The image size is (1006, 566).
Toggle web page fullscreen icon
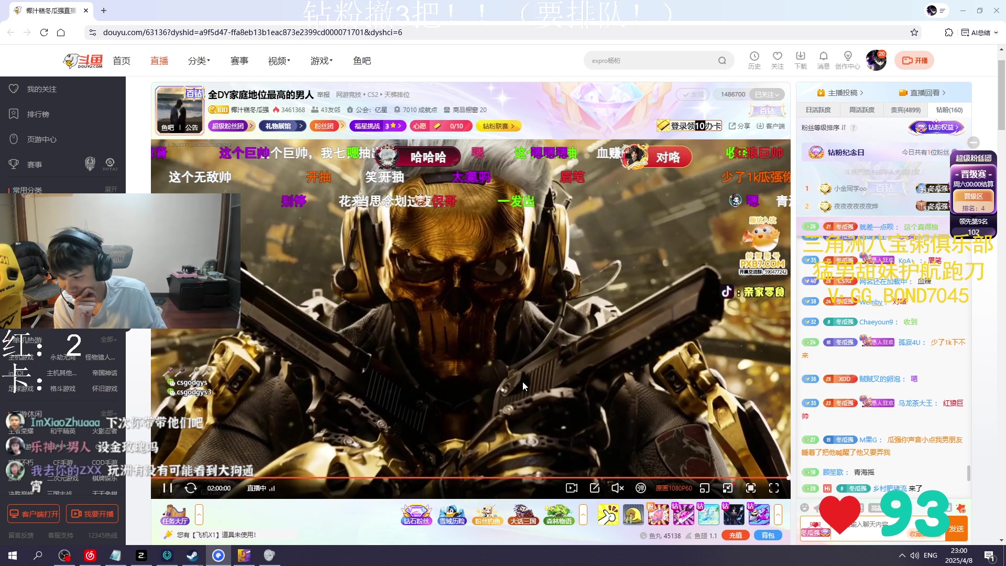(751, 488)
